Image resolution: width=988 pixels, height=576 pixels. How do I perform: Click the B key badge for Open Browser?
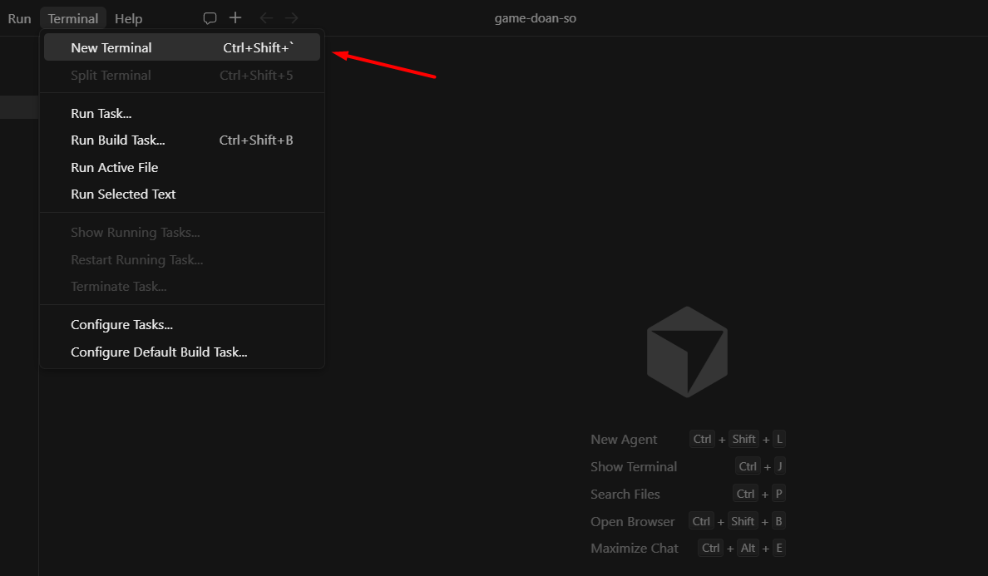pyautogui.click(x=778, y=521)
